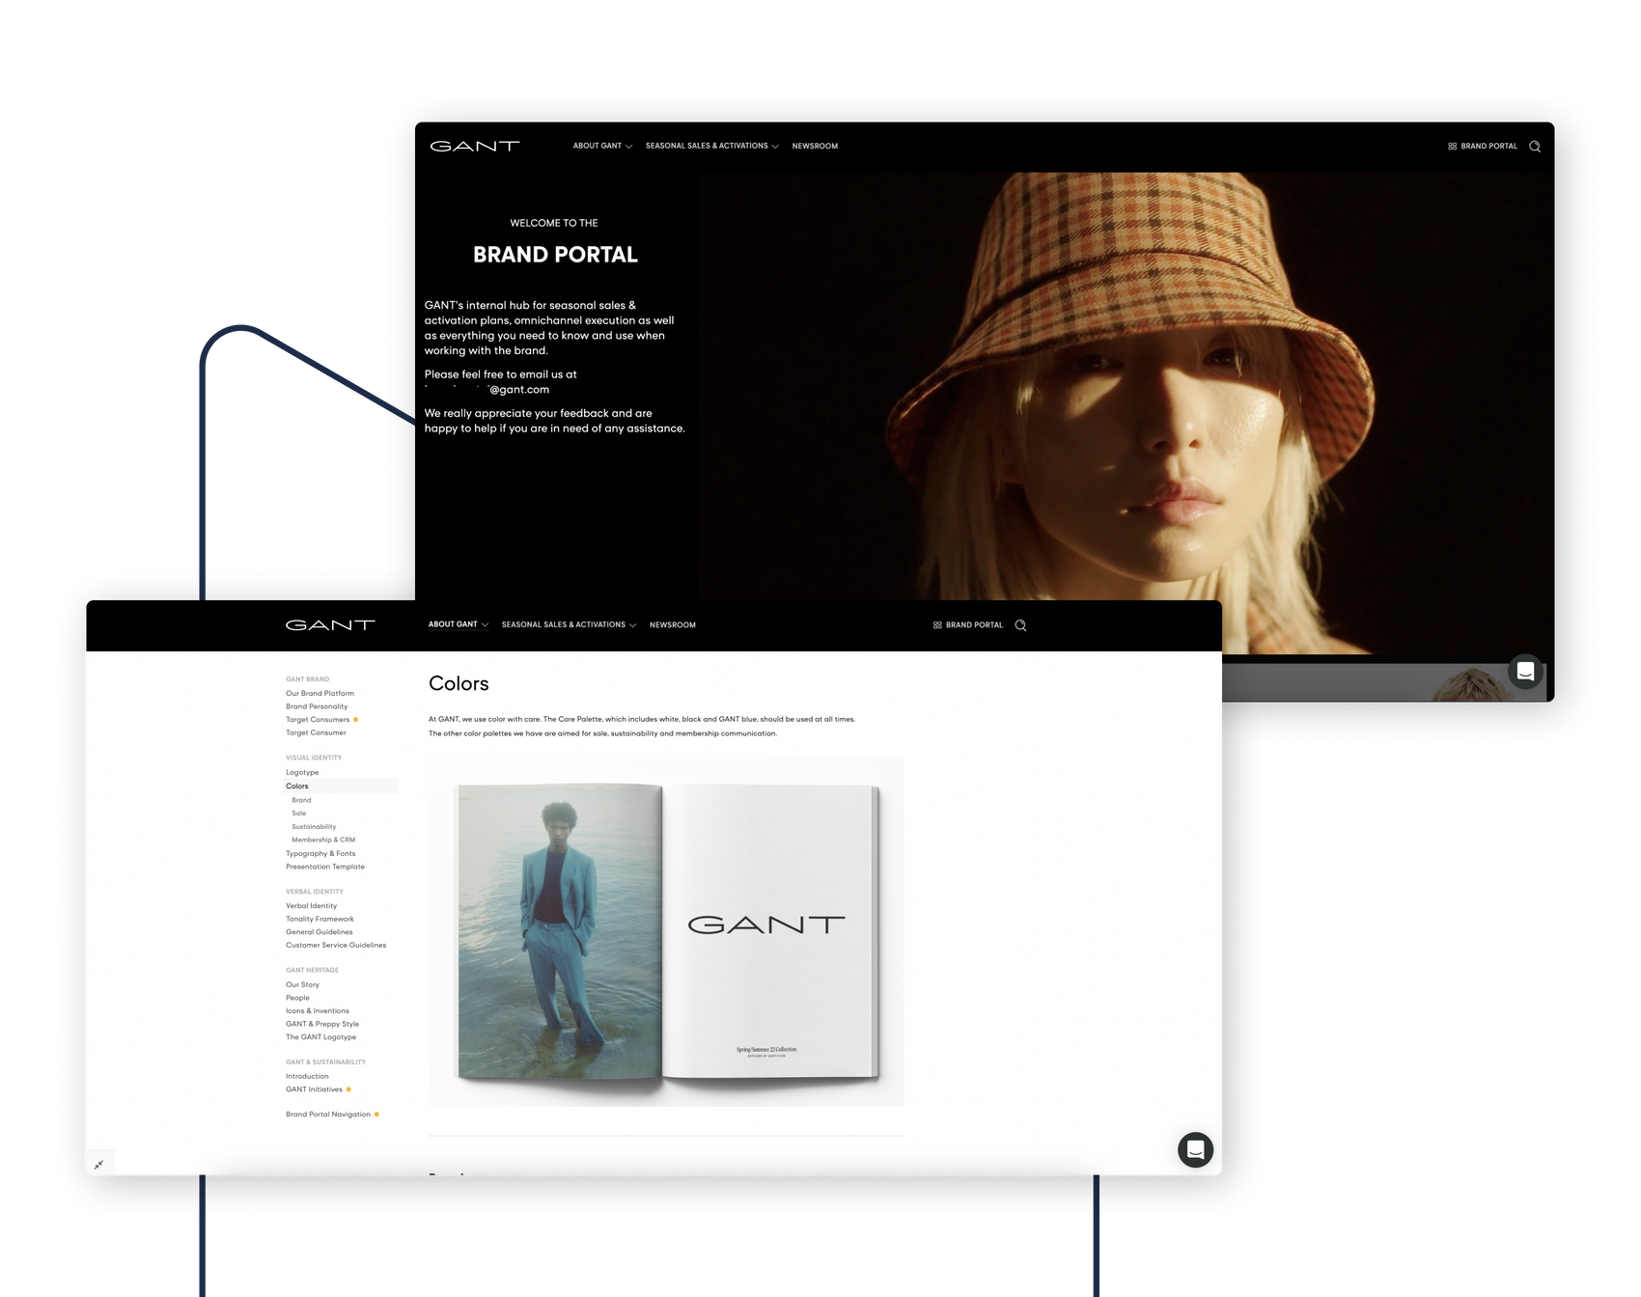Click the GANT & SUSTAINABILITY section header
Image resolution: width=1641 pixels, height=1297 pixels.
coord(325,1062)
